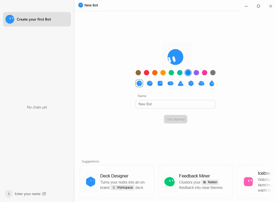Choose the triangle bot shape
This screenshot has width=276, height=202.
coord(181,83)
